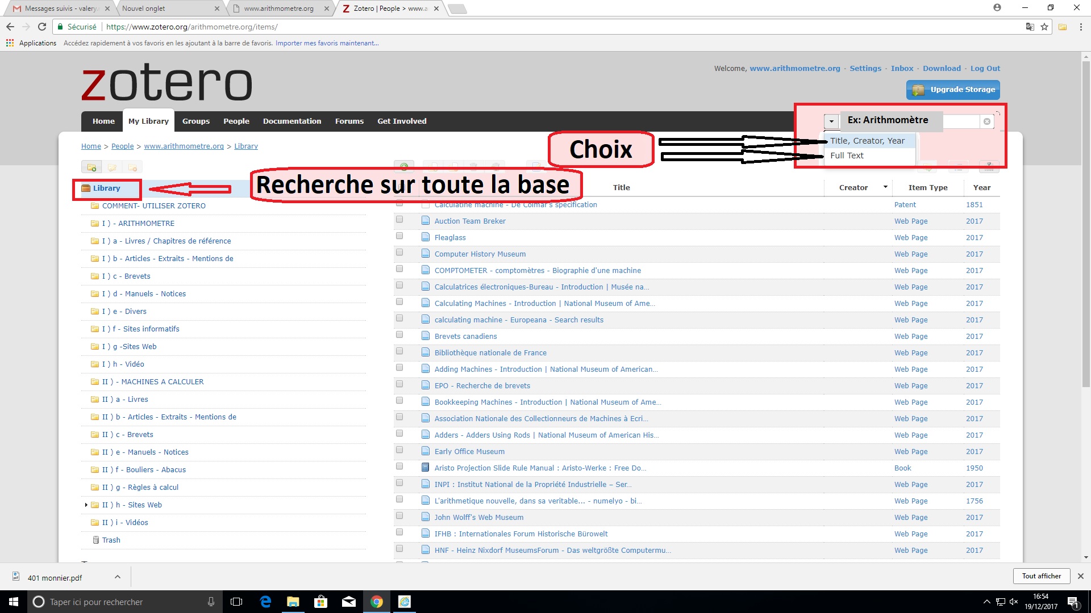
Task: Switch to the www.arithmometre.org browser tab
Action: [278, 9]
